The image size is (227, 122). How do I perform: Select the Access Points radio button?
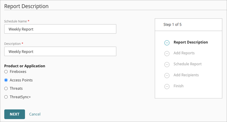6,80
